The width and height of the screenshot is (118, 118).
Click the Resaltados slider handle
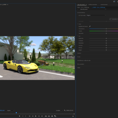tap(106, 43)
